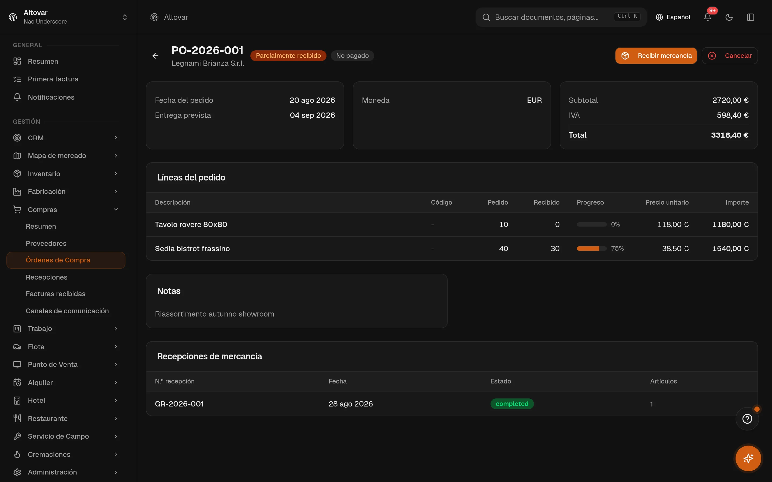Expand the Flota chevron
The image size is (772, 482).
coord(116,347)
